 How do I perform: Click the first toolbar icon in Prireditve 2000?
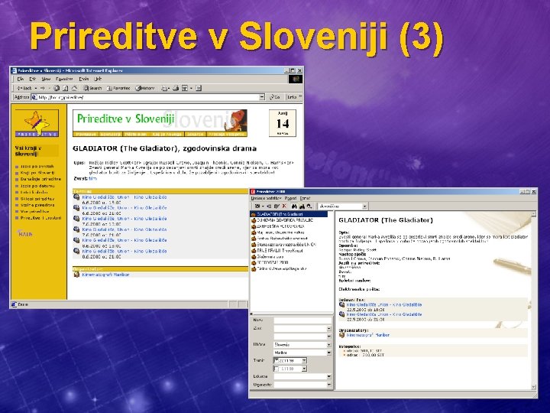[x=257, y=206]
